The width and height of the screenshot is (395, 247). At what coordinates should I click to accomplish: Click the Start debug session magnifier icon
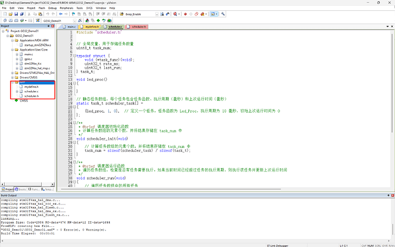click(x=175, y=14)
